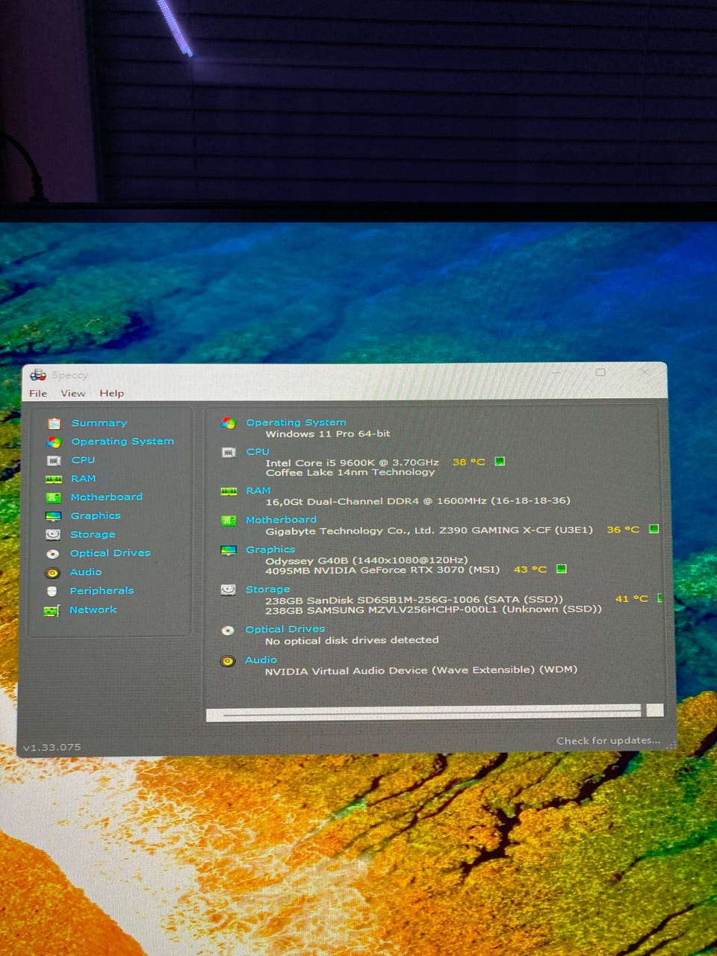717x956 pixels.
Task: Click the green status indicator beside GPU temperature
Action: click(562, 569)
